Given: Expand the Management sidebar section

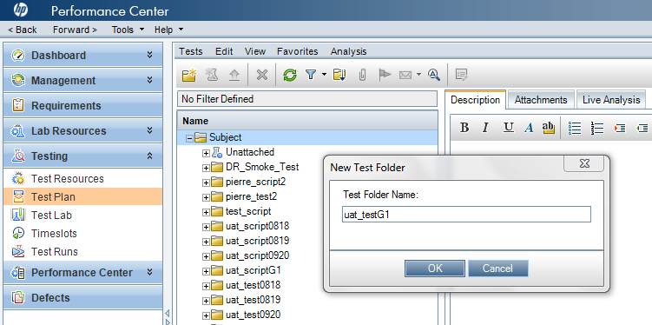Looking at the screenshot, I should [x=149, y=80].
